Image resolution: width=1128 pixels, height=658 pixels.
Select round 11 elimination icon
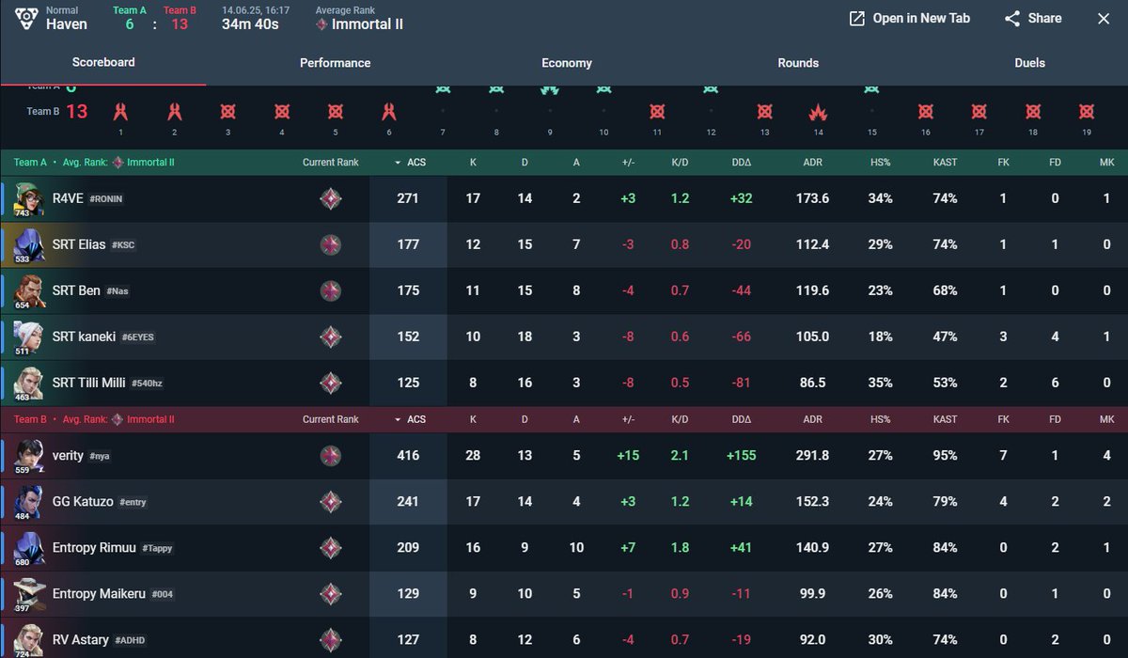click(x=657, y=112)
